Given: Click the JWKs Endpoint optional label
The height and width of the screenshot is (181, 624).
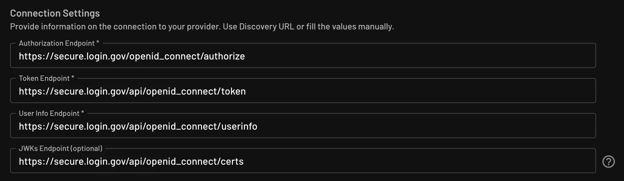Looking at the screenshot, I should [x=61, y=148].
